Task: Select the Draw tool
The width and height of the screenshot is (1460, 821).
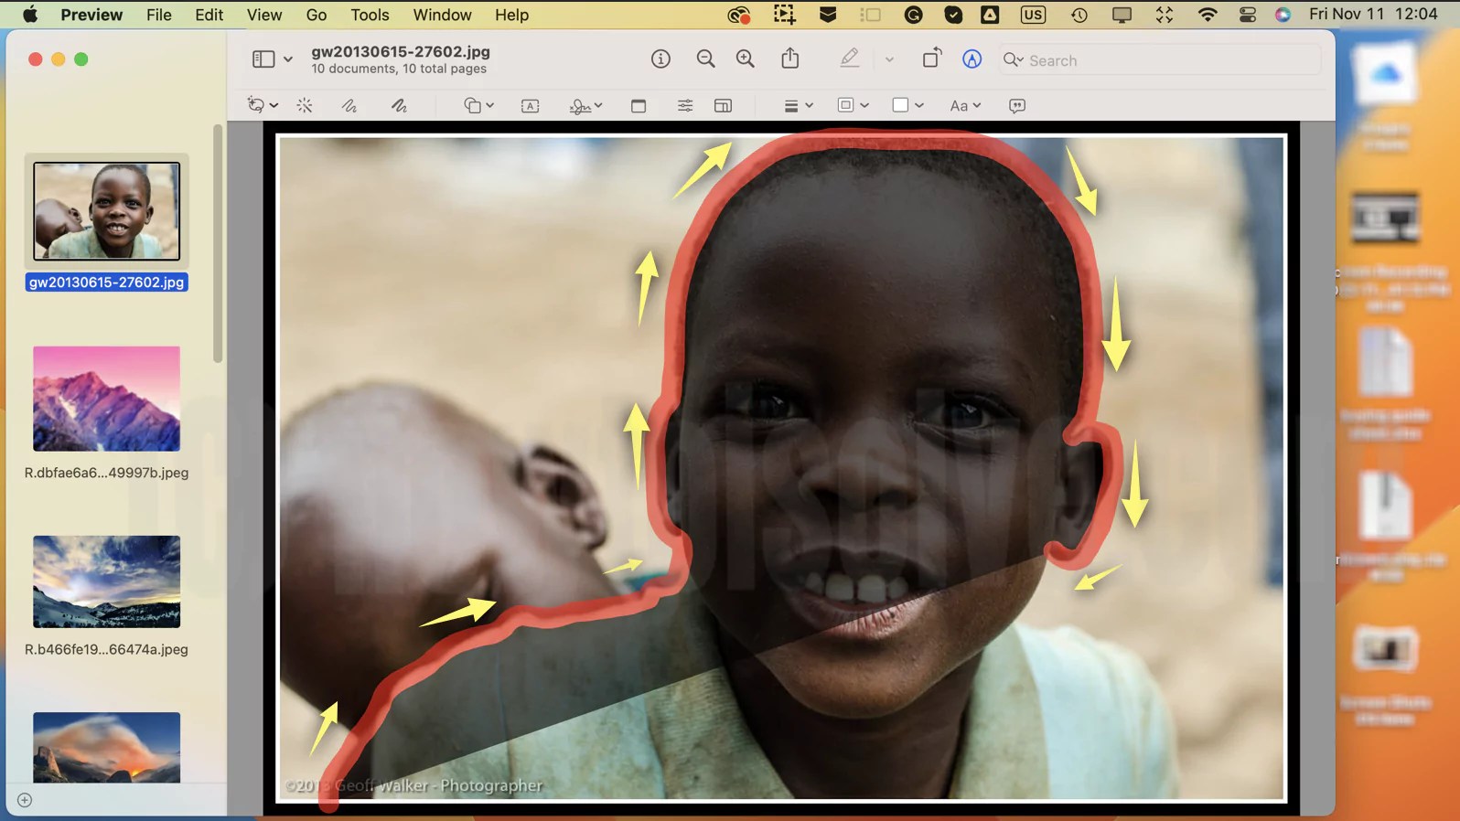Action: point(399,106)
